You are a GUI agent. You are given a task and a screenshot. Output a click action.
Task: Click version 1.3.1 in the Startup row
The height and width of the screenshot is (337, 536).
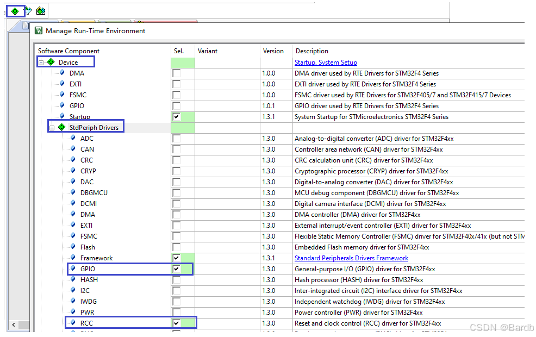269,117
